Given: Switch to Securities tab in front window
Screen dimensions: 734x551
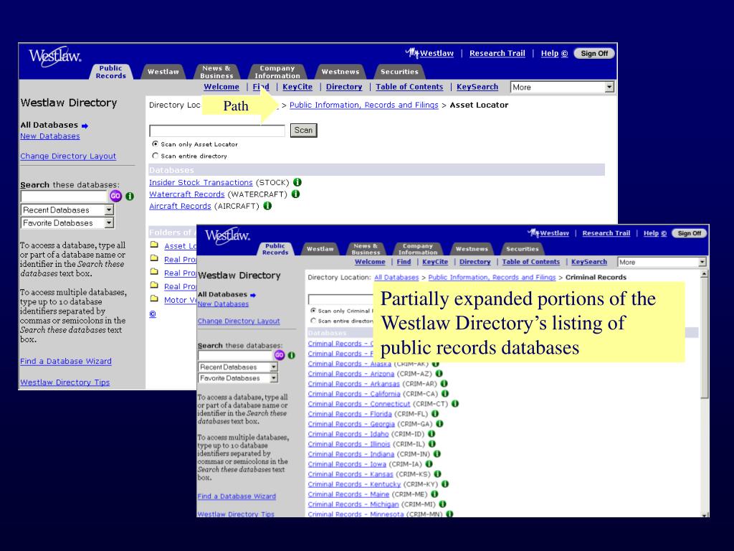Looking at the screenshot, I should coord(523,249).
